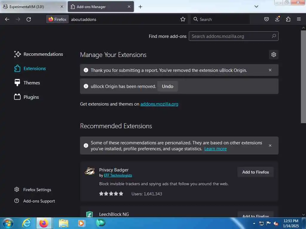Image resolution: width=306 pixels, height=229 pixels.
Task: Open the Extensions toolbar button
Action: click(x=288, y=19)
